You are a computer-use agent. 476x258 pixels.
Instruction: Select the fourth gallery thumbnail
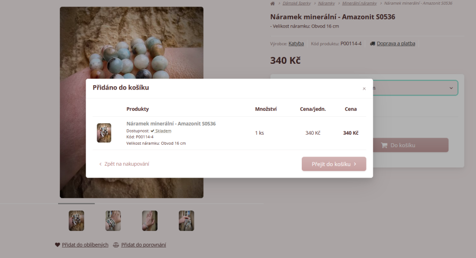pyautogui.click(x=187, y=221)
